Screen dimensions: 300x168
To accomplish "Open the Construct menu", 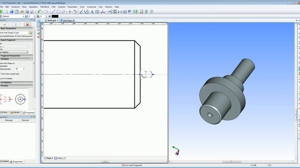I will 15,7.
